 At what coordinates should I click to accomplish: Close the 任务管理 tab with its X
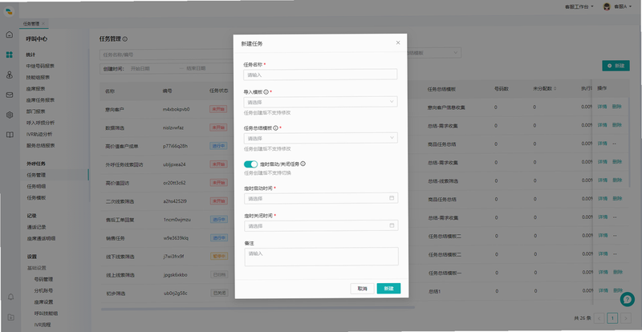43,24
